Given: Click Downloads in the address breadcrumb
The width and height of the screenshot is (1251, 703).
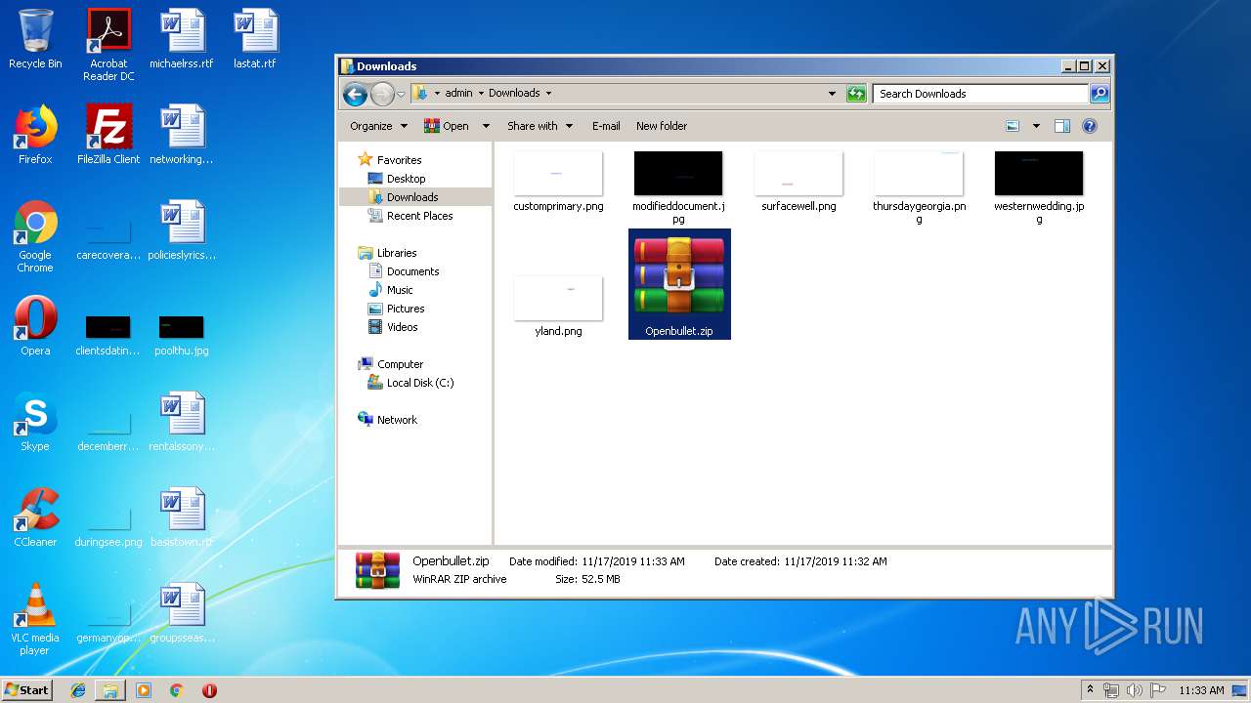Looking at the screenshot, I should tap(514, 94).
